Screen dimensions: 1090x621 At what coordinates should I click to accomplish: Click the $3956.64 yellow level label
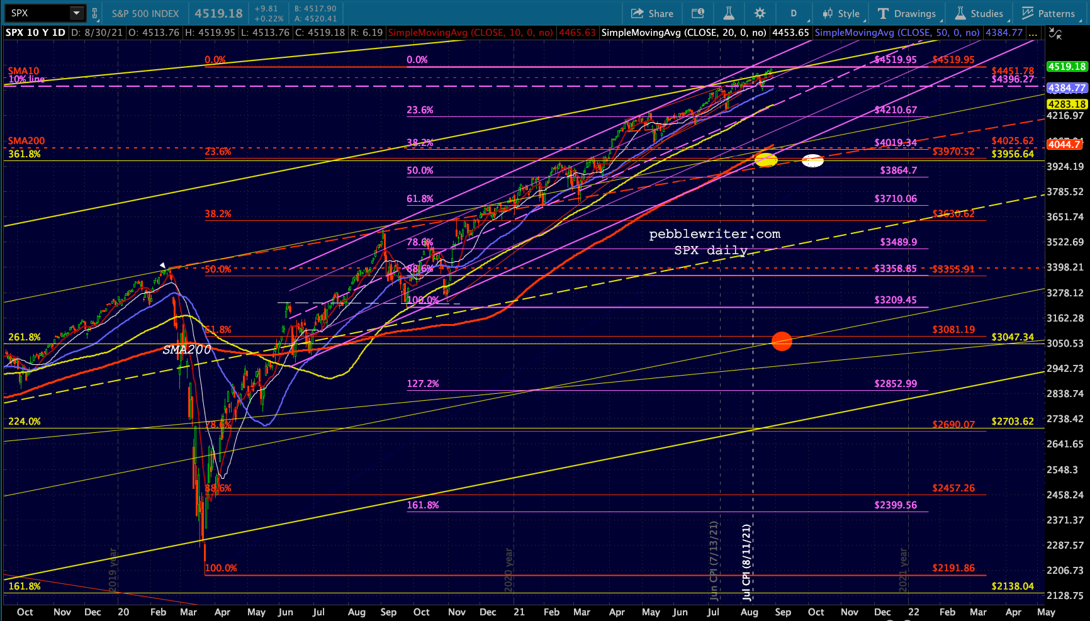[x=1013, y=154]
